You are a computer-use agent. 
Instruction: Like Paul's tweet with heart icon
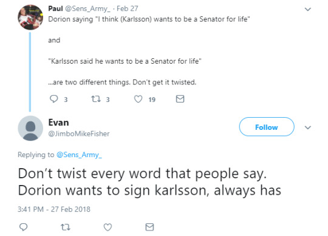click(x=138, y=99)
